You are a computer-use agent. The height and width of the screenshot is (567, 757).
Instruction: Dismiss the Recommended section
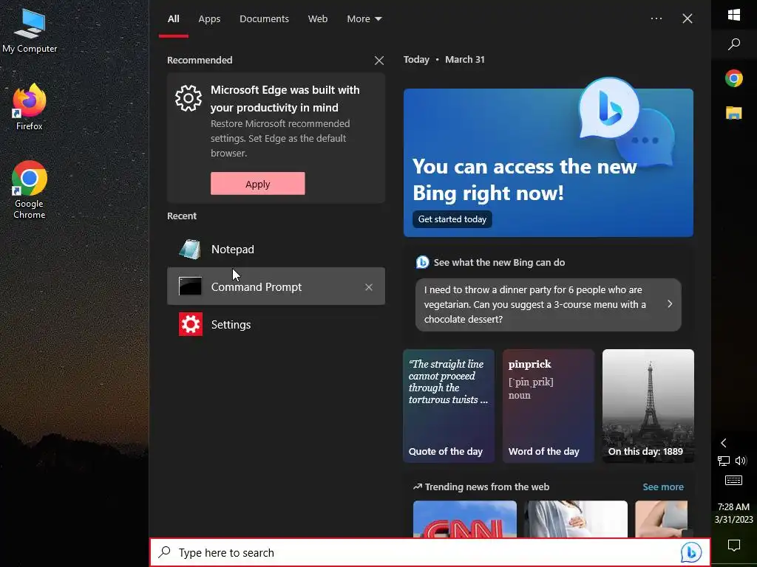click(x=379, y=61)
